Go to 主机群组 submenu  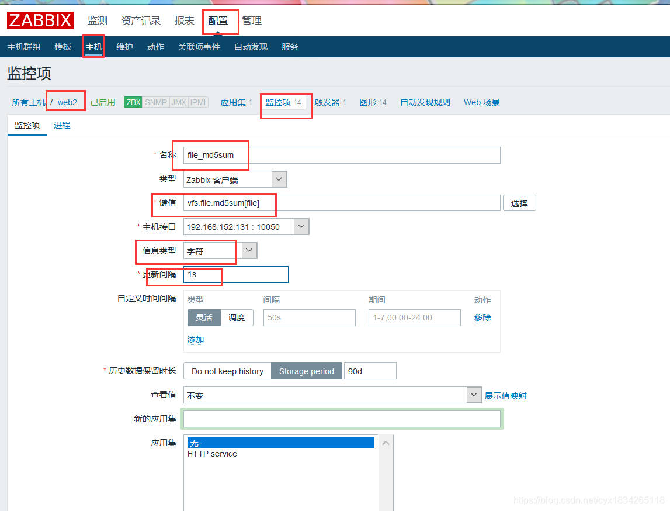(24, 47)
